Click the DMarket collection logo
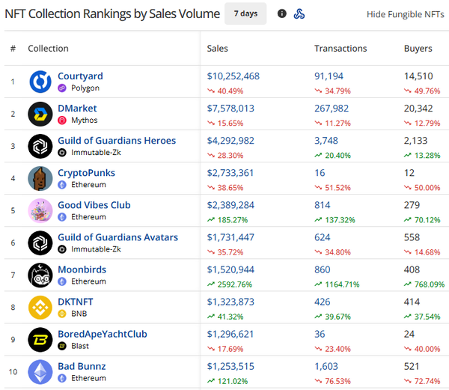The width and height of the screenshot is (449, 390). tap(40, 114)
